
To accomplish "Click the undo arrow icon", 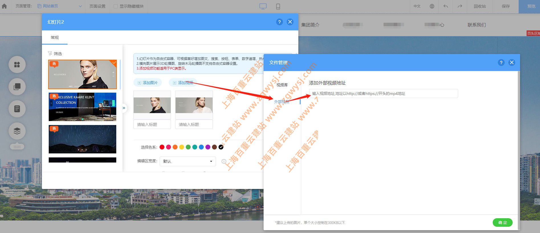I will coord(446,6).
